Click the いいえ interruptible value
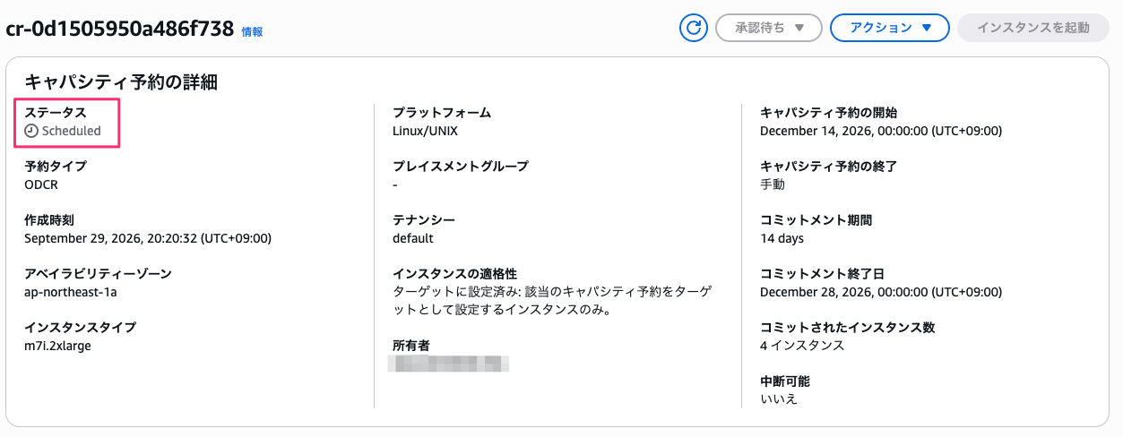The height and width of the screenshot is (437, 1123). [x=779, y=399]
